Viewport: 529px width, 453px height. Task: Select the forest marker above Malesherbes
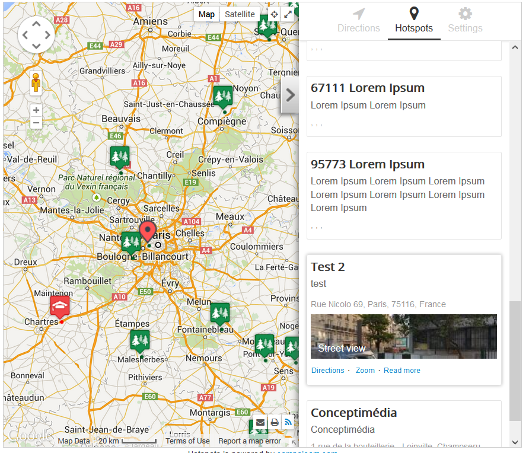140,341
